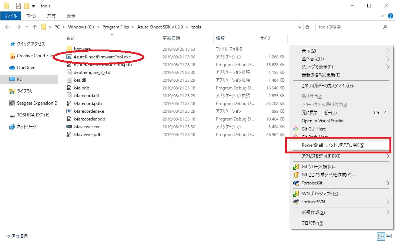Expand the ribbon with chevron
Viewport: 395px width, 241px height.
point(382,16)
